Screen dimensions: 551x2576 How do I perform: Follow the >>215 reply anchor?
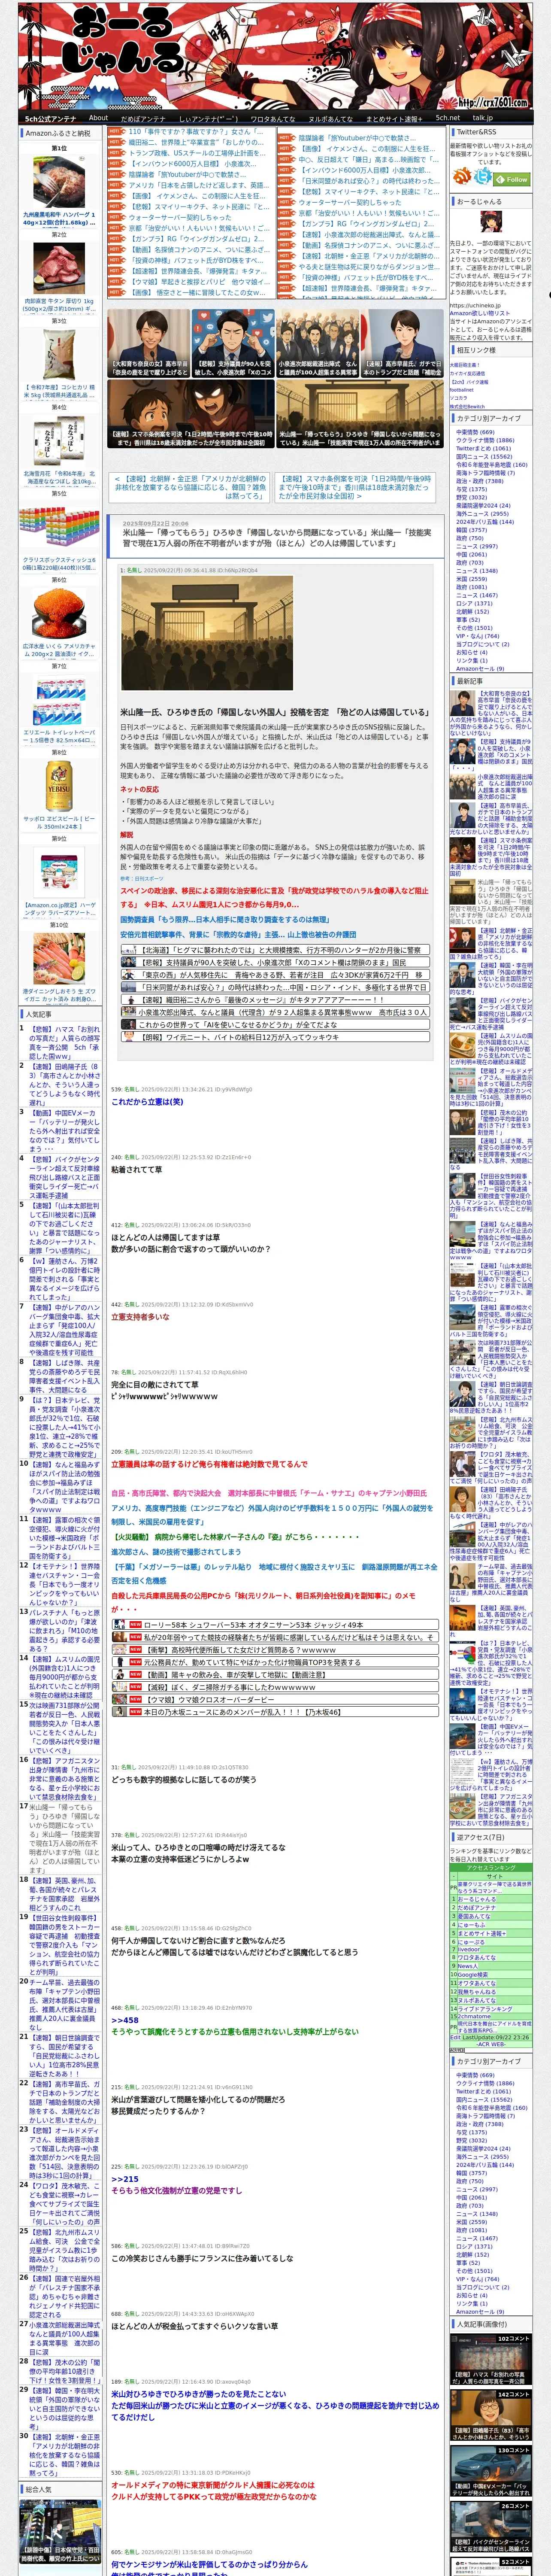click(124, 2178)
